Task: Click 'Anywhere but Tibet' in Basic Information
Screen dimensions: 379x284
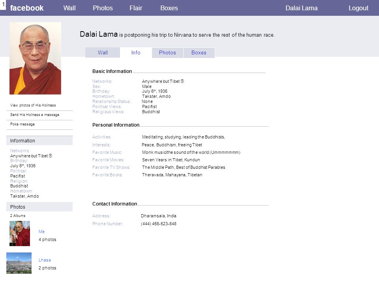Action: click(163, 81)
